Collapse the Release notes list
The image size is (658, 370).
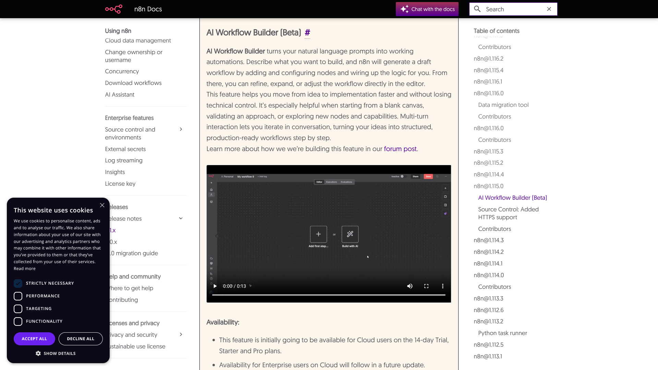[181, 218]
